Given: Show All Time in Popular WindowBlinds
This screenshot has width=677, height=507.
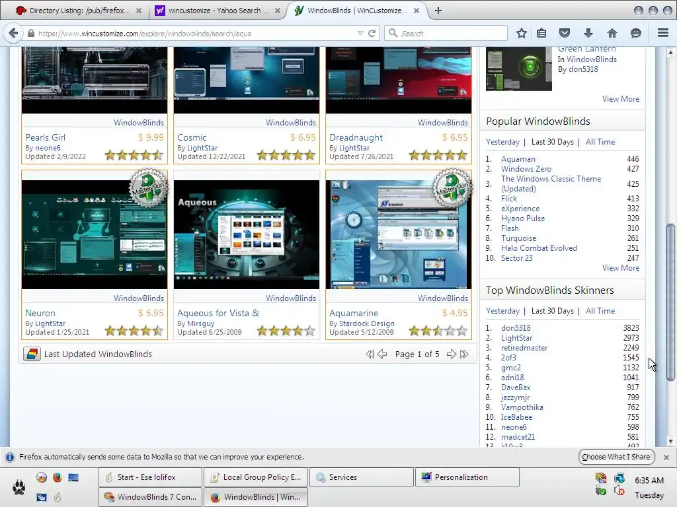Looking at the screenshot, I should tap(600, 142).
